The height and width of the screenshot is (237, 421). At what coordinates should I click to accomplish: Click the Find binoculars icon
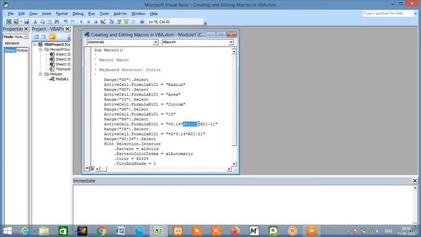57,22
